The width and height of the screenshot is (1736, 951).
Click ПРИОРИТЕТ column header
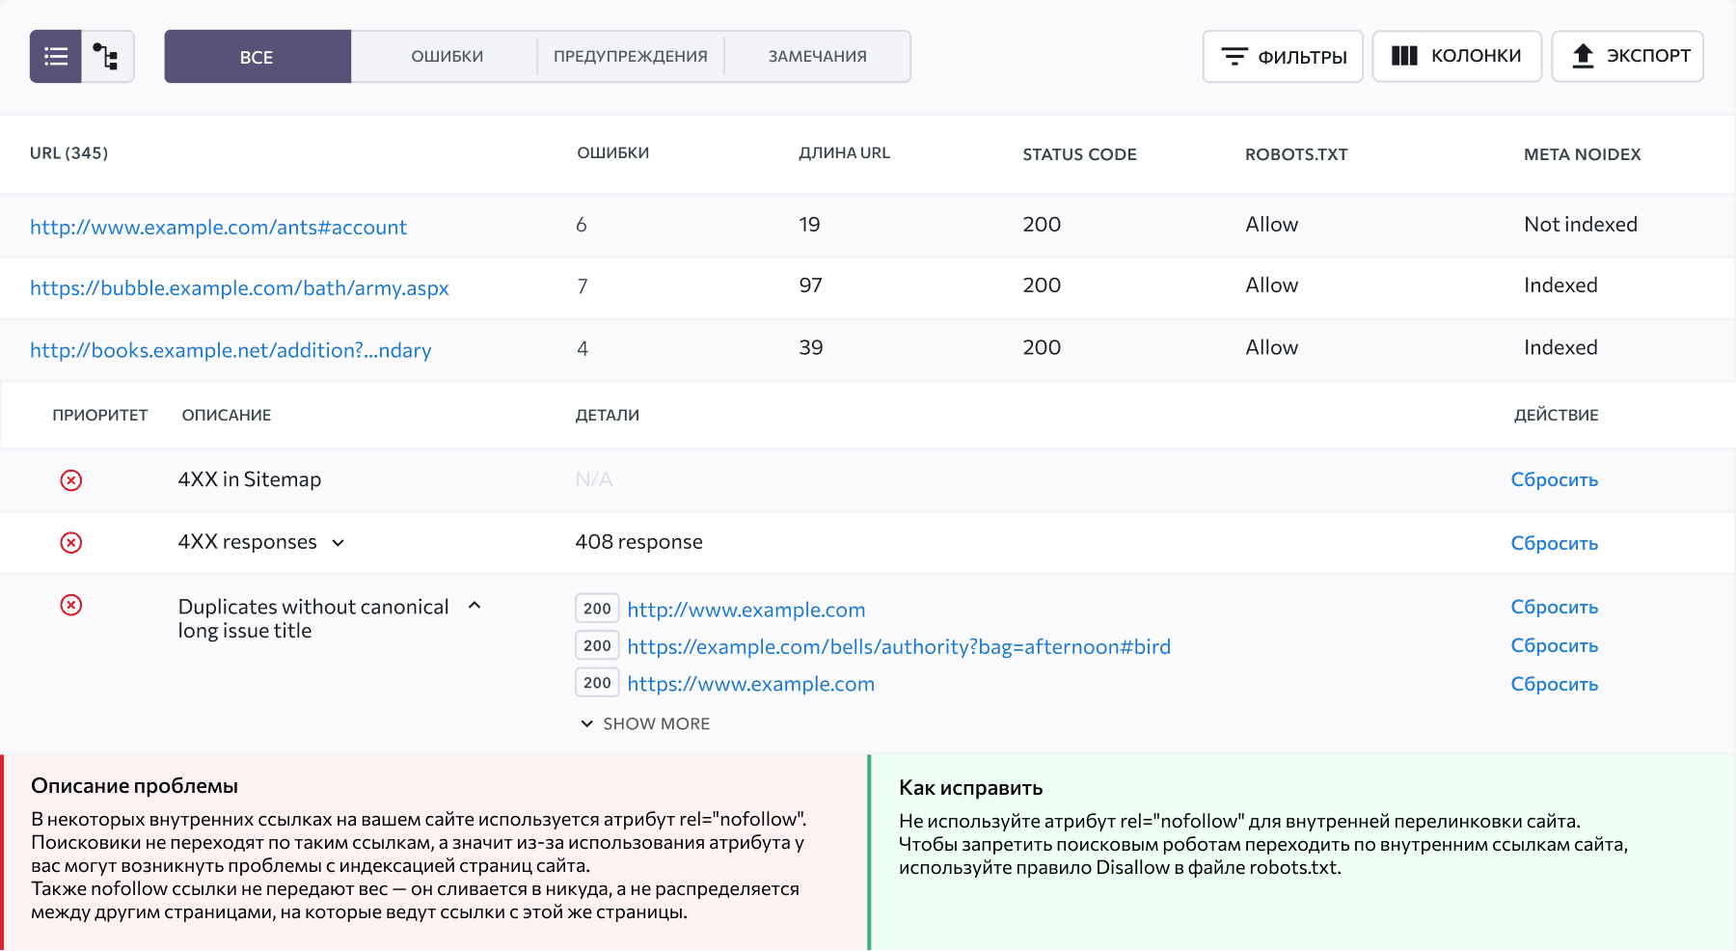(100, 415)
